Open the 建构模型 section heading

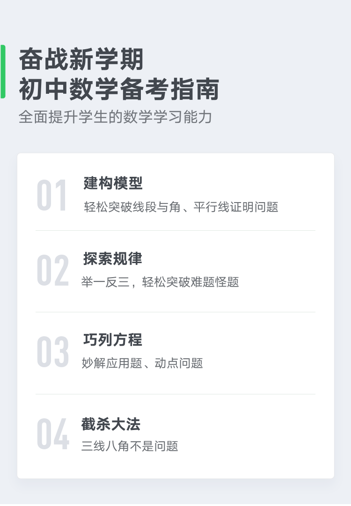113,183
